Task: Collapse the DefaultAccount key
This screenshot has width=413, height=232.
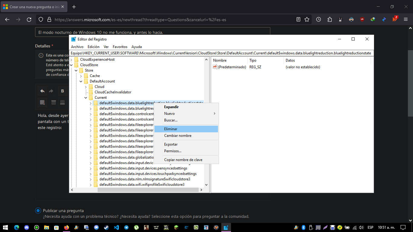Action: pyautogui.click(x=81, y=81)
